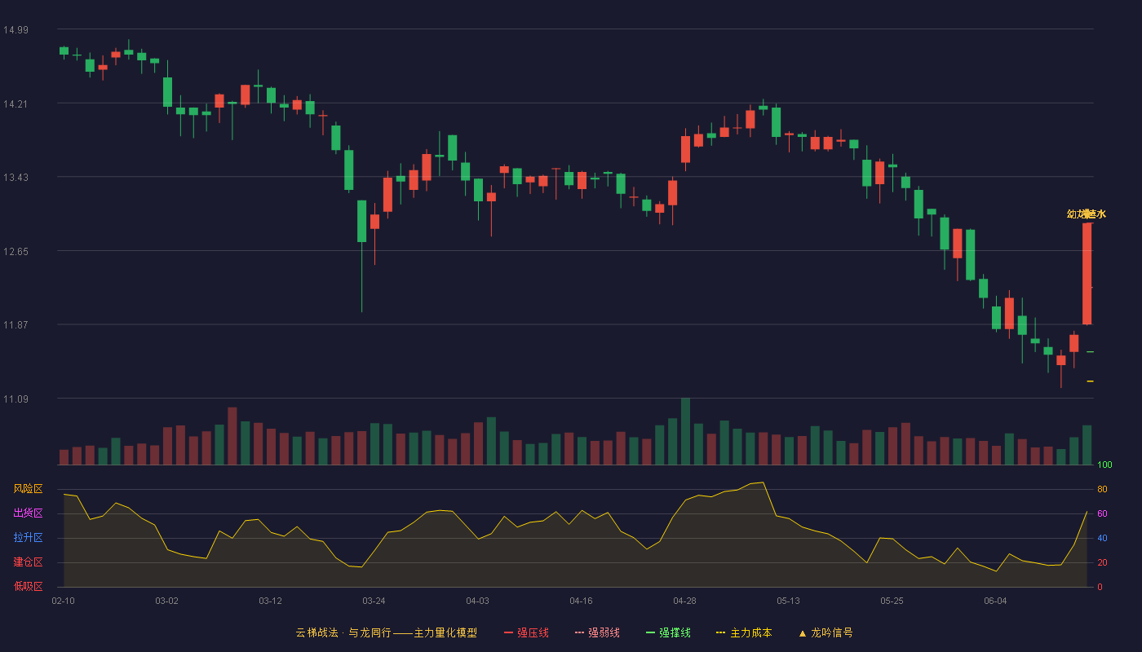Click the 11.87 price axis label
The width and height of the screenshot is (1142, 652).
coord(15,324)
